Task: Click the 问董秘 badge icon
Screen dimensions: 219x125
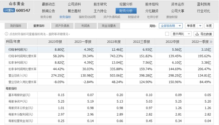Action: [x=9, y=10]
